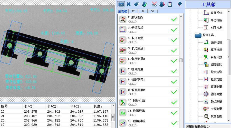Collapse the 检测工具 folder node
This screenshot has width=231, height=128.
pos(190,35)
